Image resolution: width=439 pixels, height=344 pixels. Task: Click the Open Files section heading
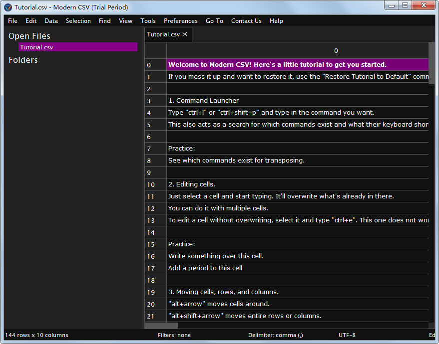click(29, 36)
